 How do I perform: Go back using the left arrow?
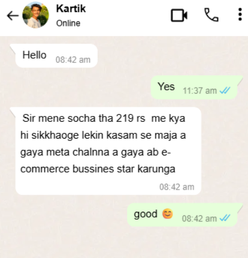coord(13,16)
